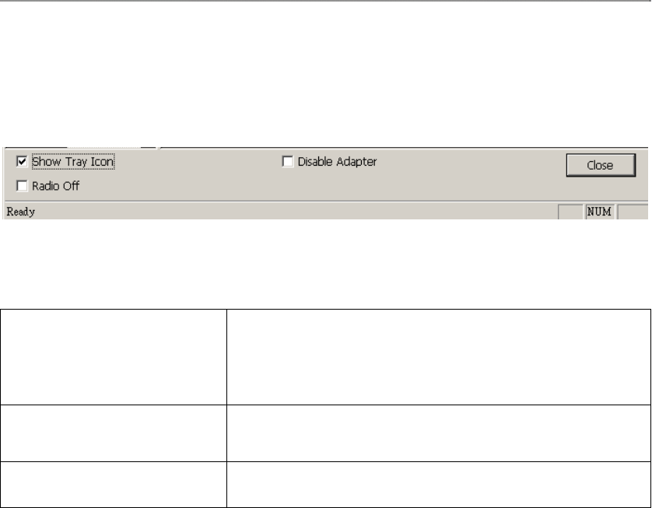Click the empty pane right of NUM
Screen dimensions: 652x508
632,212
